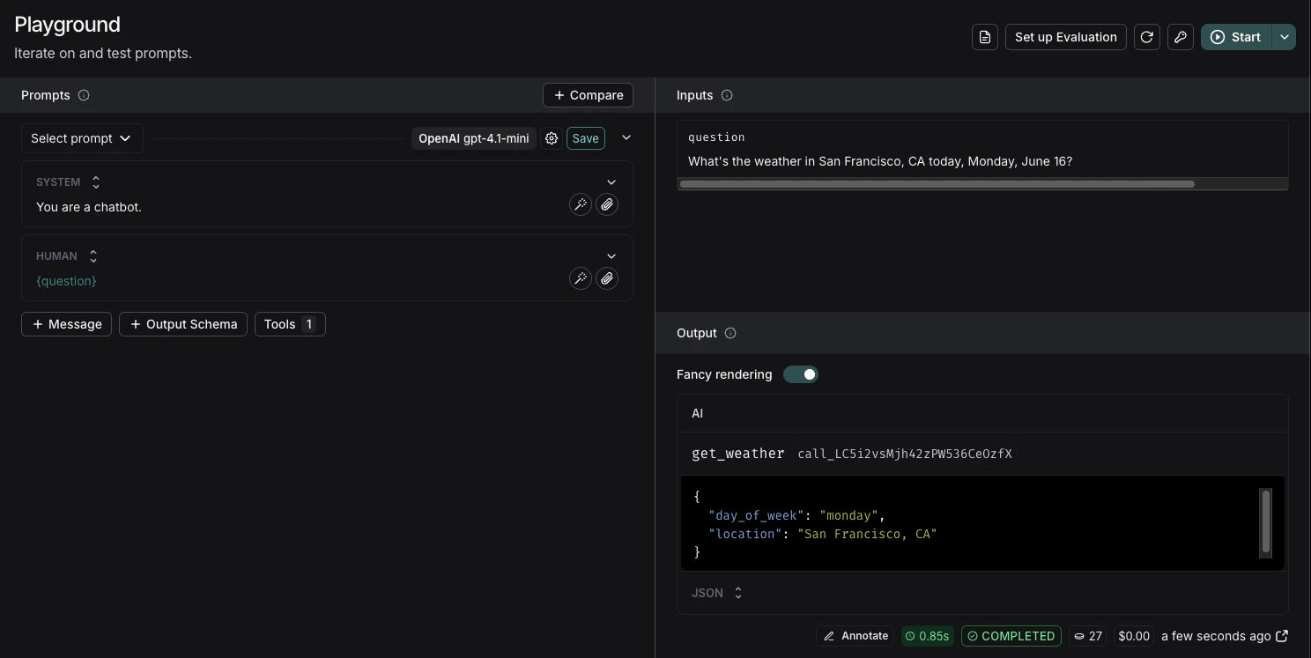
Task: Open model settings gear icon
Action: click(x=552, y=138)
